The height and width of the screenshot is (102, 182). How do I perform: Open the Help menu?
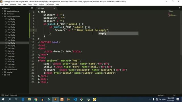57,5
